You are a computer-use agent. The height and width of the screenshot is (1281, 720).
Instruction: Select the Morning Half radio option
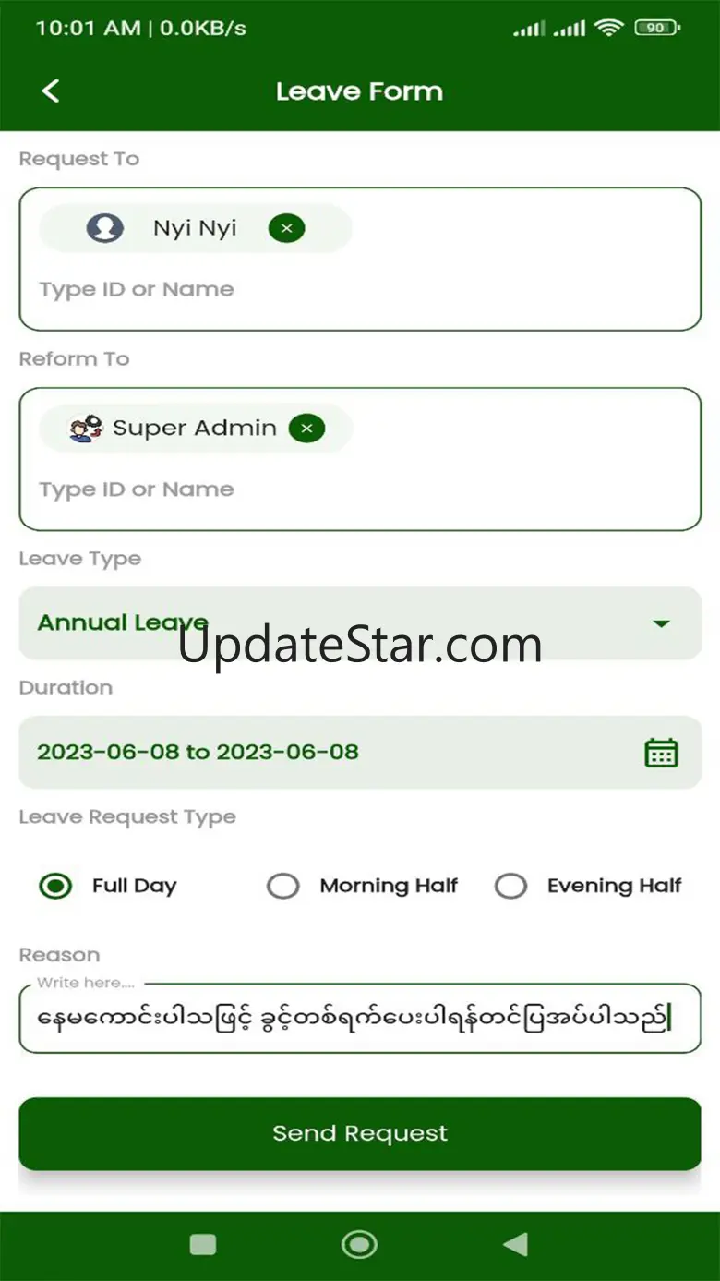[283, 887]
